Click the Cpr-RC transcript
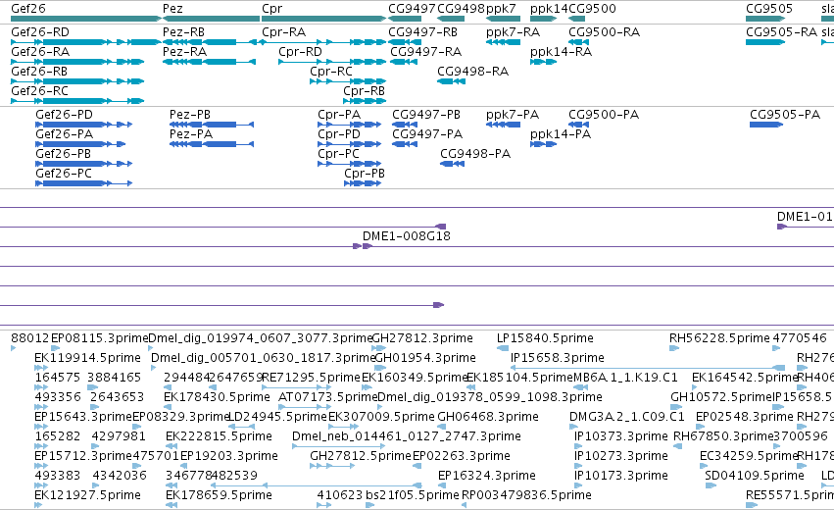Image resolution: width=834 pixels, height=510 pixels. click(348, 81)
